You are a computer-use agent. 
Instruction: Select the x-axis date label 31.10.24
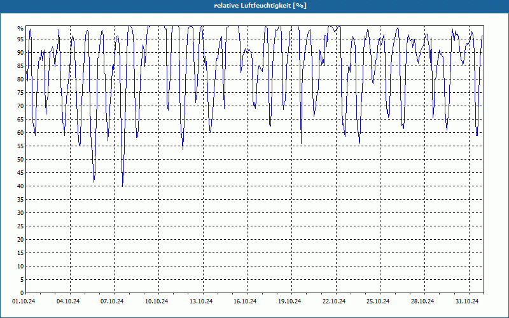click(x=467, y=301)
